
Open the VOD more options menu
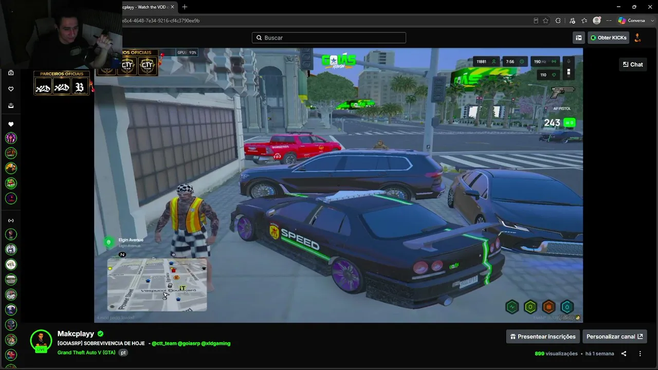tap(640, 354)
